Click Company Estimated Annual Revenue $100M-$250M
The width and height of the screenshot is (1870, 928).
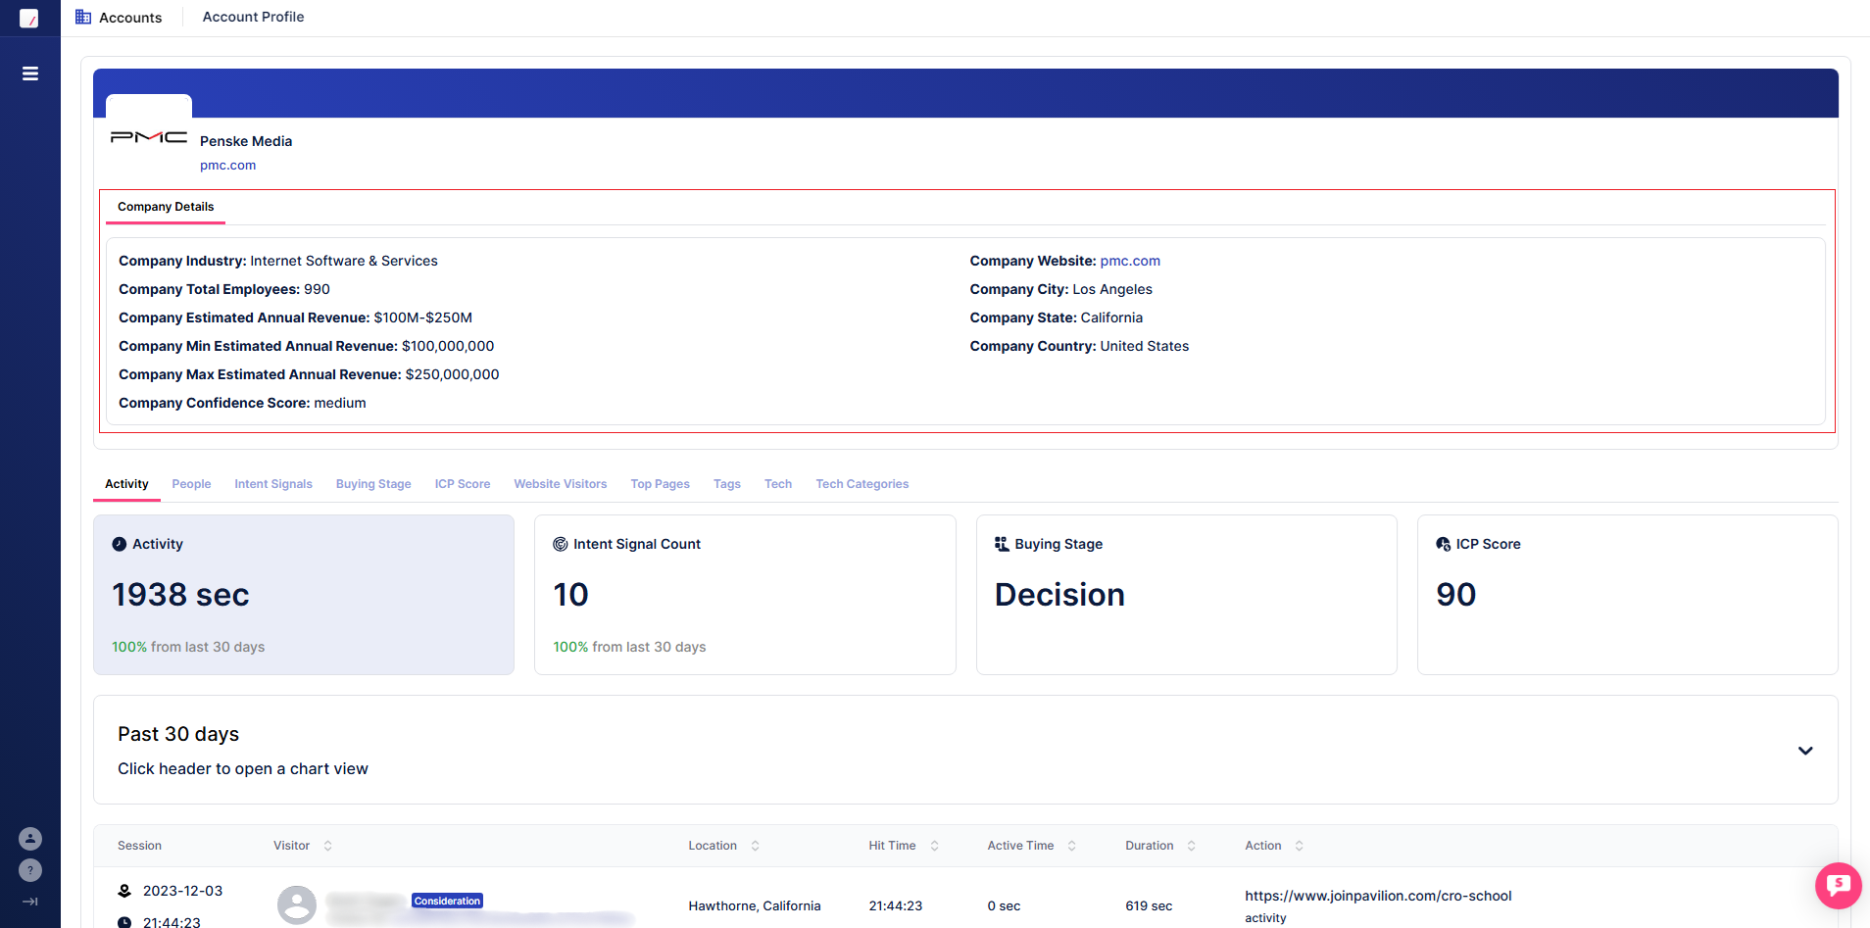(x=295, y=317)
